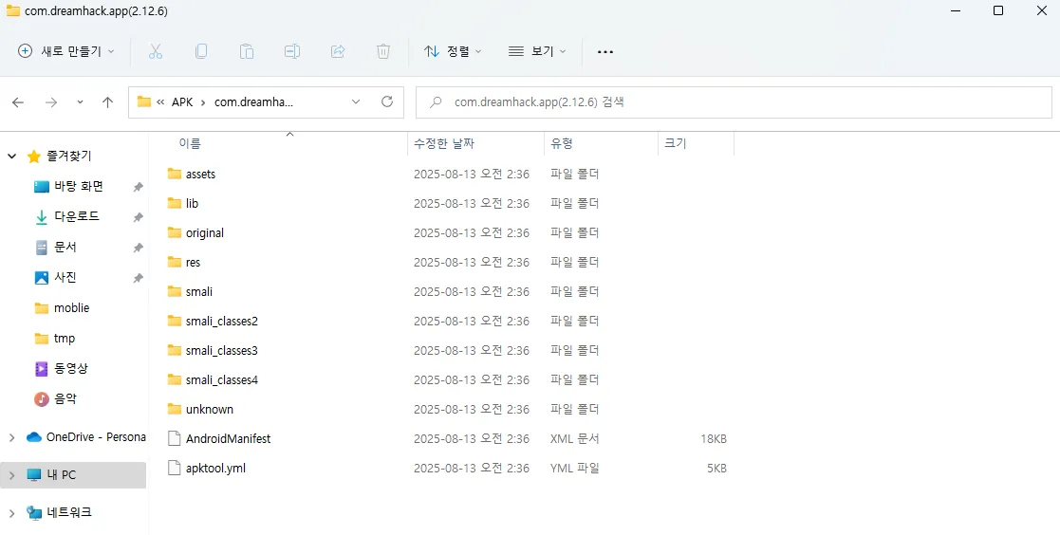
Task: Select the original folder name
Action: click(205, 232)
